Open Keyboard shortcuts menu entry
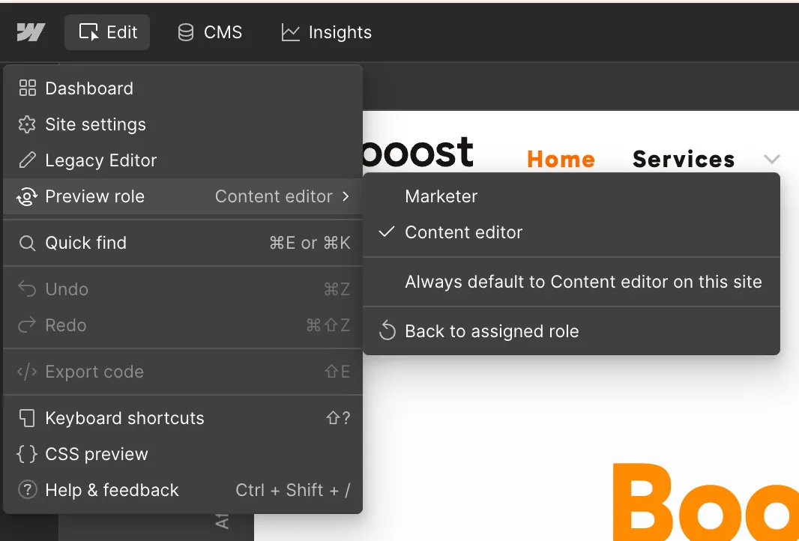The image size is (799, 541). (183, 418)
